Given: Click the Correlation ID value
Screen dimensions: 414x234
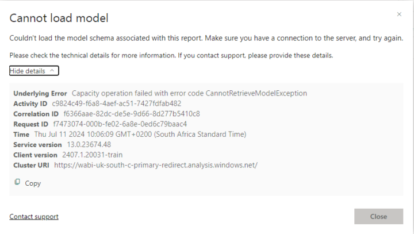Looking at the screenshot, I should [132, 114].
